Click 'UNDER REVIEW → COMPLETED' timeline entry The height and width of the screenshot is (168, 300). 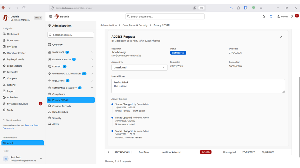click(130, 111)
